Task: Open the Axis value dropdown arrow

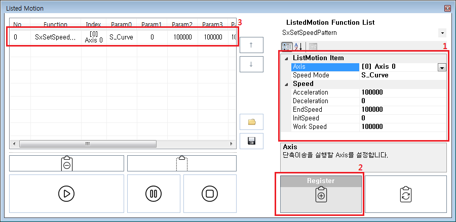Action: pyautogui.click(x=441, y=67)
